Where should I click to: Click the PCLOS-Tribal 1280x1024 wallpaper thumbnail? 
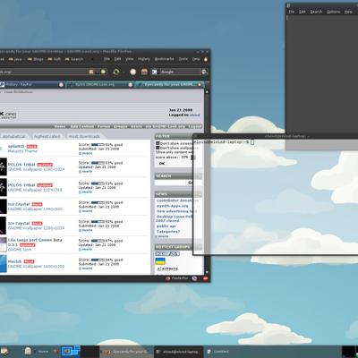click(3, 166)
